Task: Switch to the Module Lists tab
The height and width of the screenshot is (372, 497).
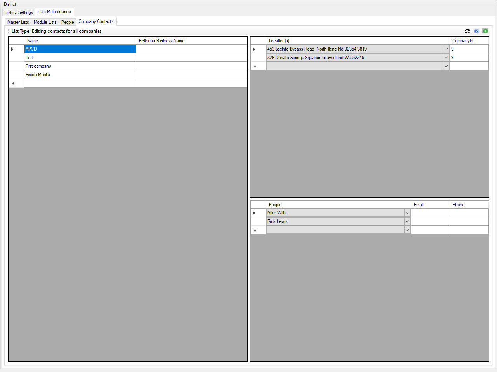Action: tap(45, 22)
